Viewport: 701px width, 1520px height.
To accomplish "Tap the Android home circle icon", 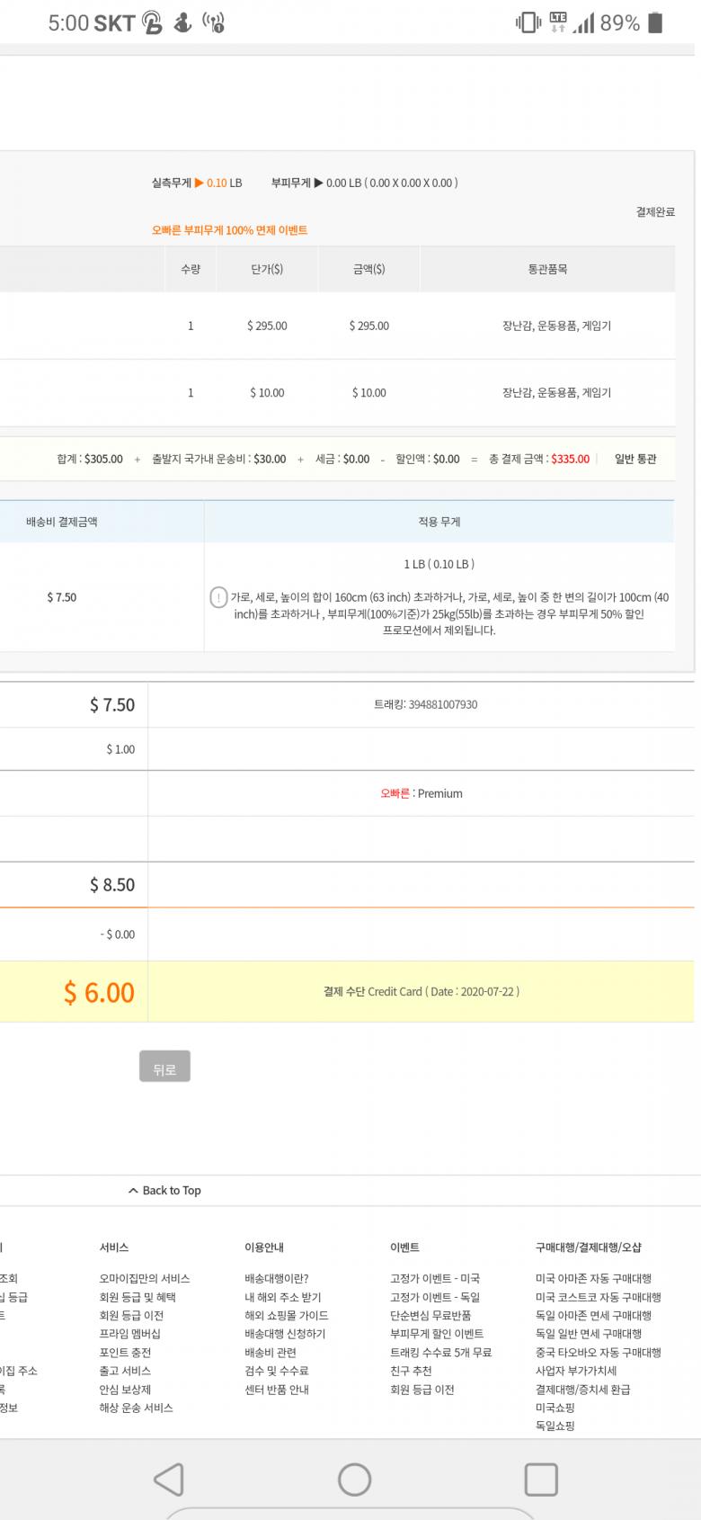I will 354,1480.
